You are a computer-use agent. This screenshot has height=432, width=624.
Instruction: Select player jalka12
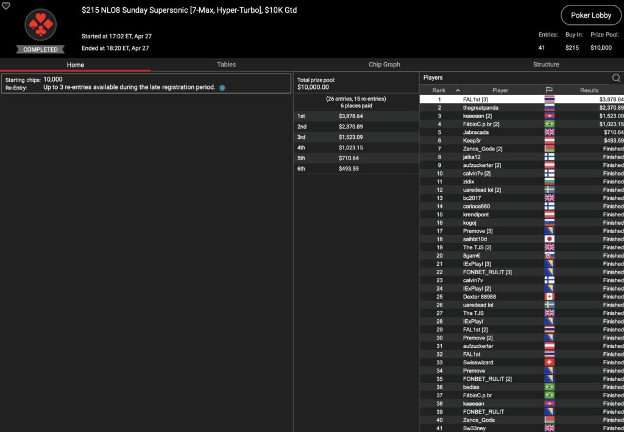(x=472, y=157)
